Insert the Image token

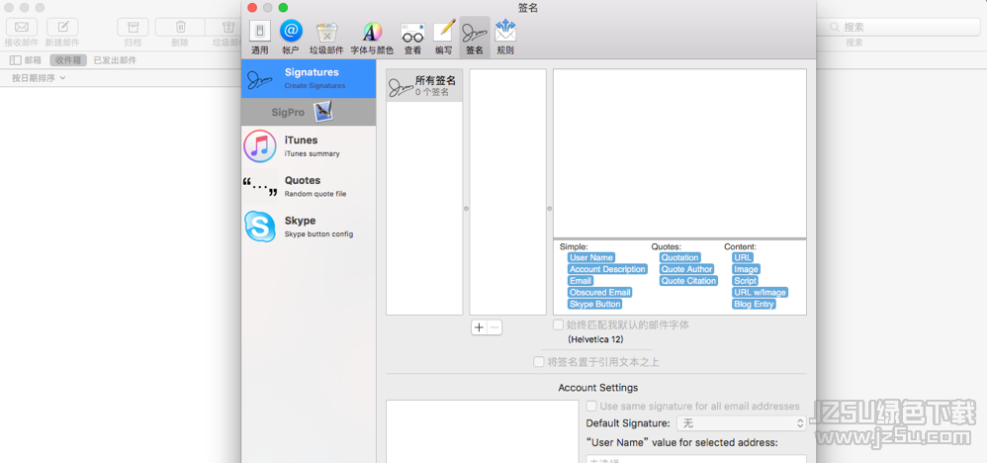pyautogui.click(x=746, y=269)
